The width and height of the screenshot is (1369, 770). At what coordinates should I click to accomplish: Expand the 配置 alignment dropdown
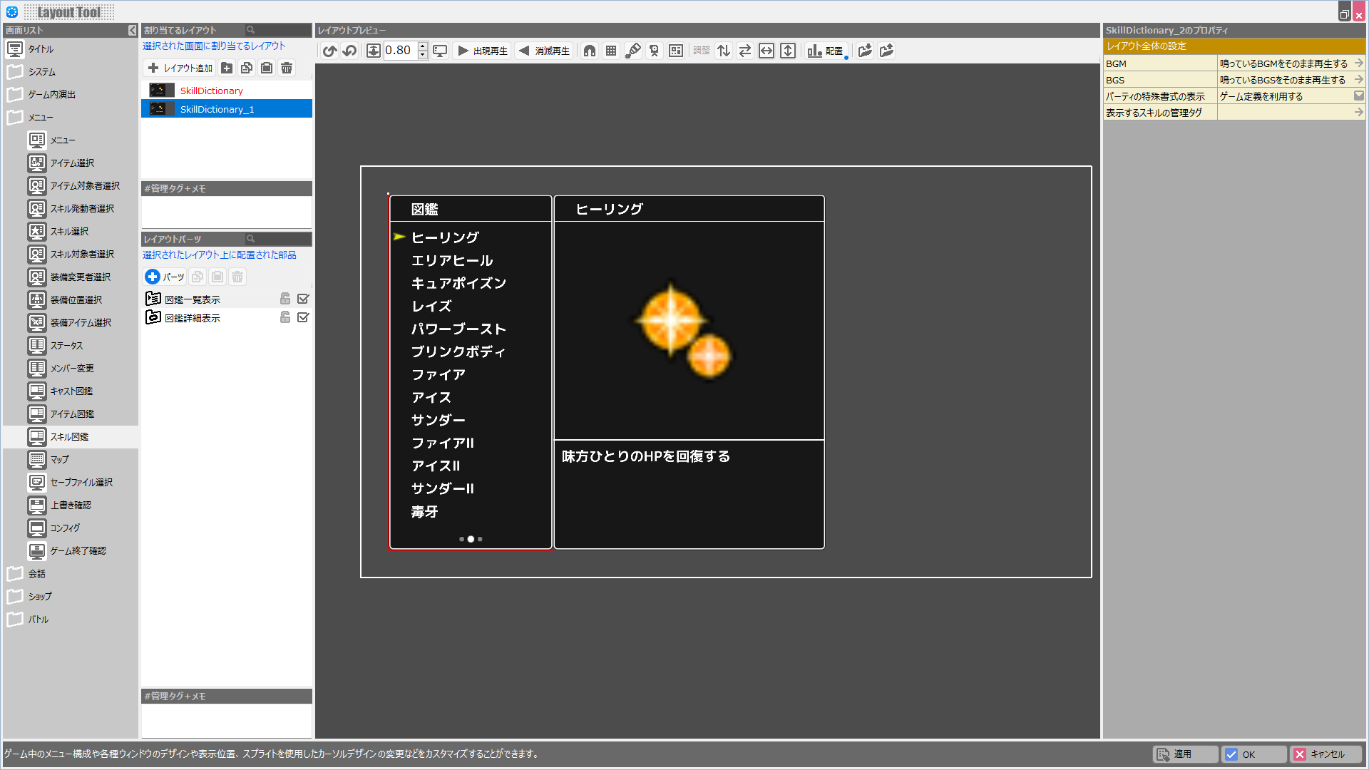[827, 51]
